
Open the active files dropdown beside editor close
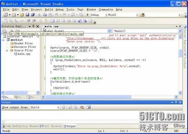coord(177,26)
